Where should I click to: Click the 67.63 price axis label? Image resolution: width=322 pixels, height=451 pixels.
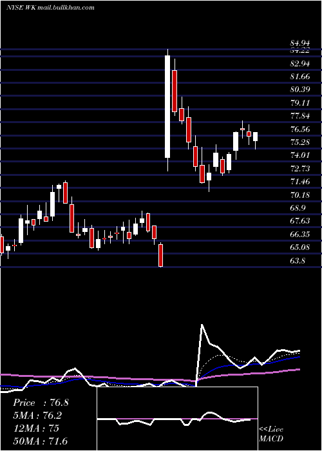(x=300, y=220)
